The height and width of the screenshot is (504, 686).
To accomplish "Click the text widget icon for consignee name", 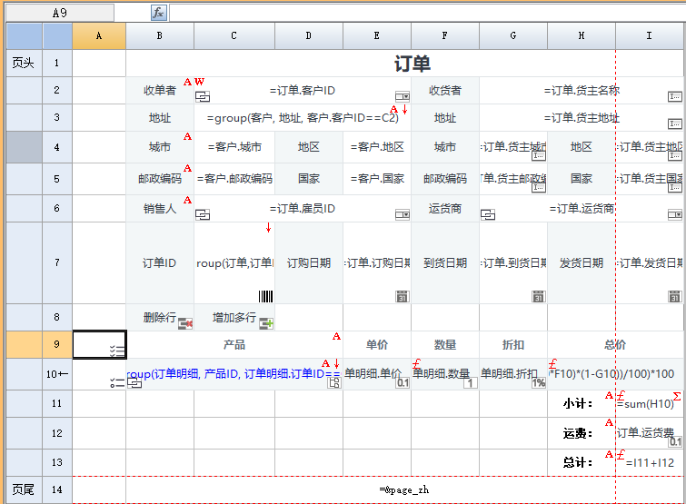I will click(x=675, y=96).
